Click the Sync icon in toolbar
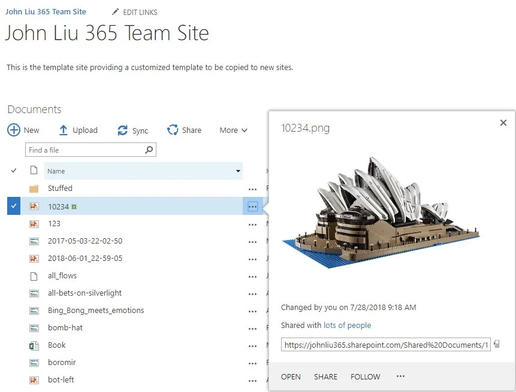This screenshot has width=516, height=392. [x=123, y=130]
